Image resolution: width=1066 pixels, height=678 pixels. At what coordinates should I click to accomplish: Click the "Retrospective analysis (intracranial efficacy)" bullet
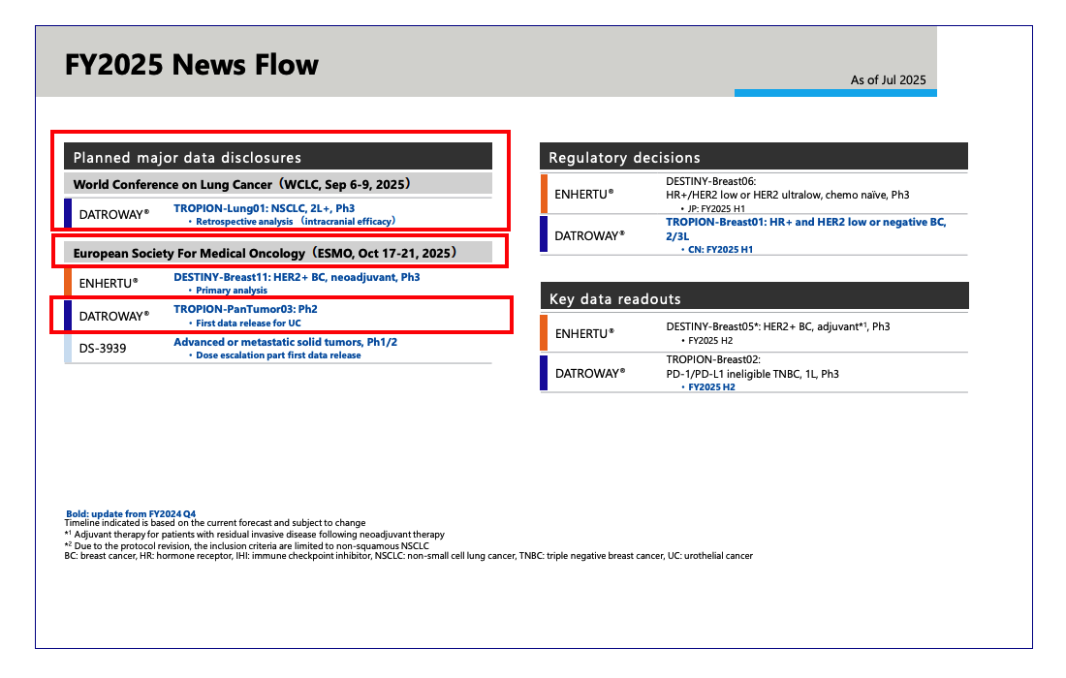click(x=295, y=222)
